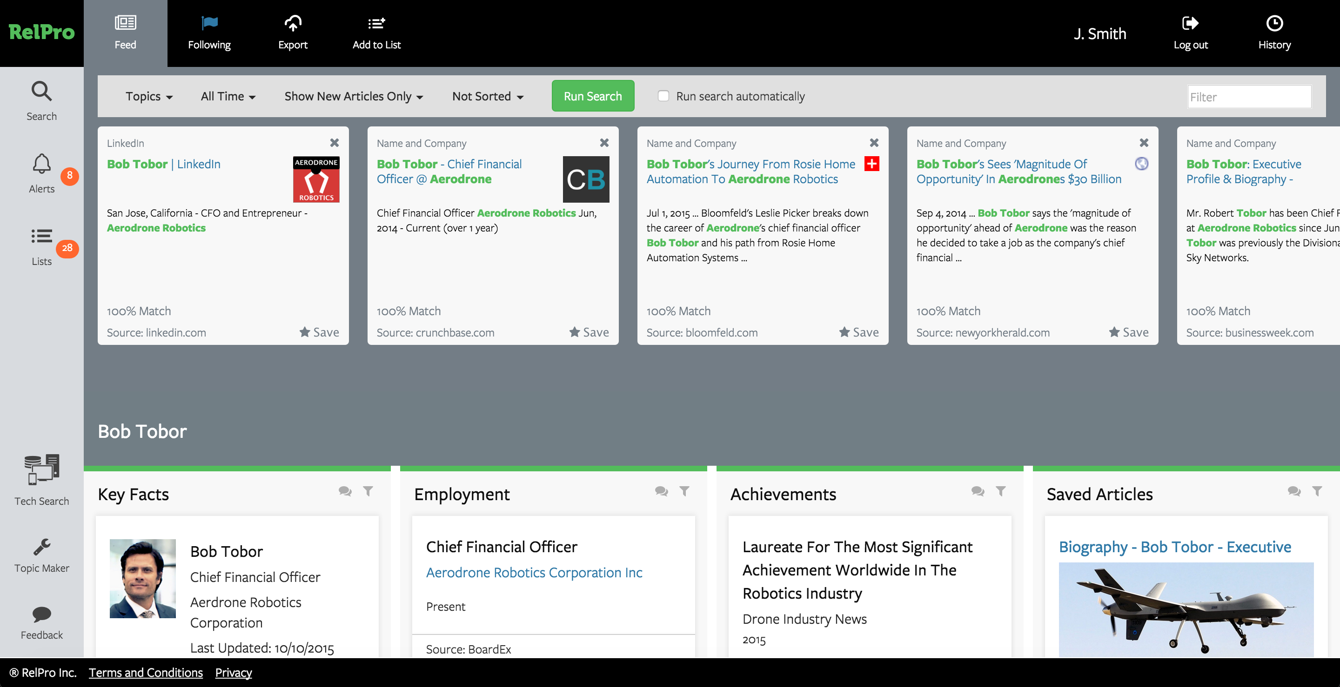This screenshot has width=1340, height=687.
Task: Launch Tech Search from the sidebar
Action: (41, 481)
